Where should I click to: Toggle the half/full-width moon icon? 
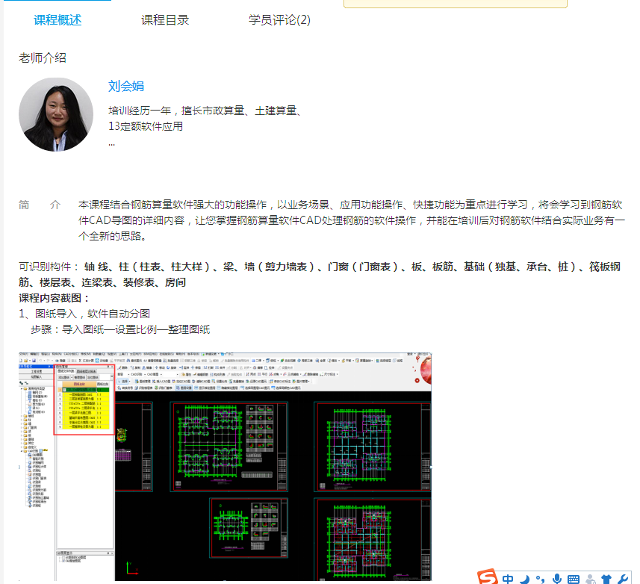coord(525,579)
